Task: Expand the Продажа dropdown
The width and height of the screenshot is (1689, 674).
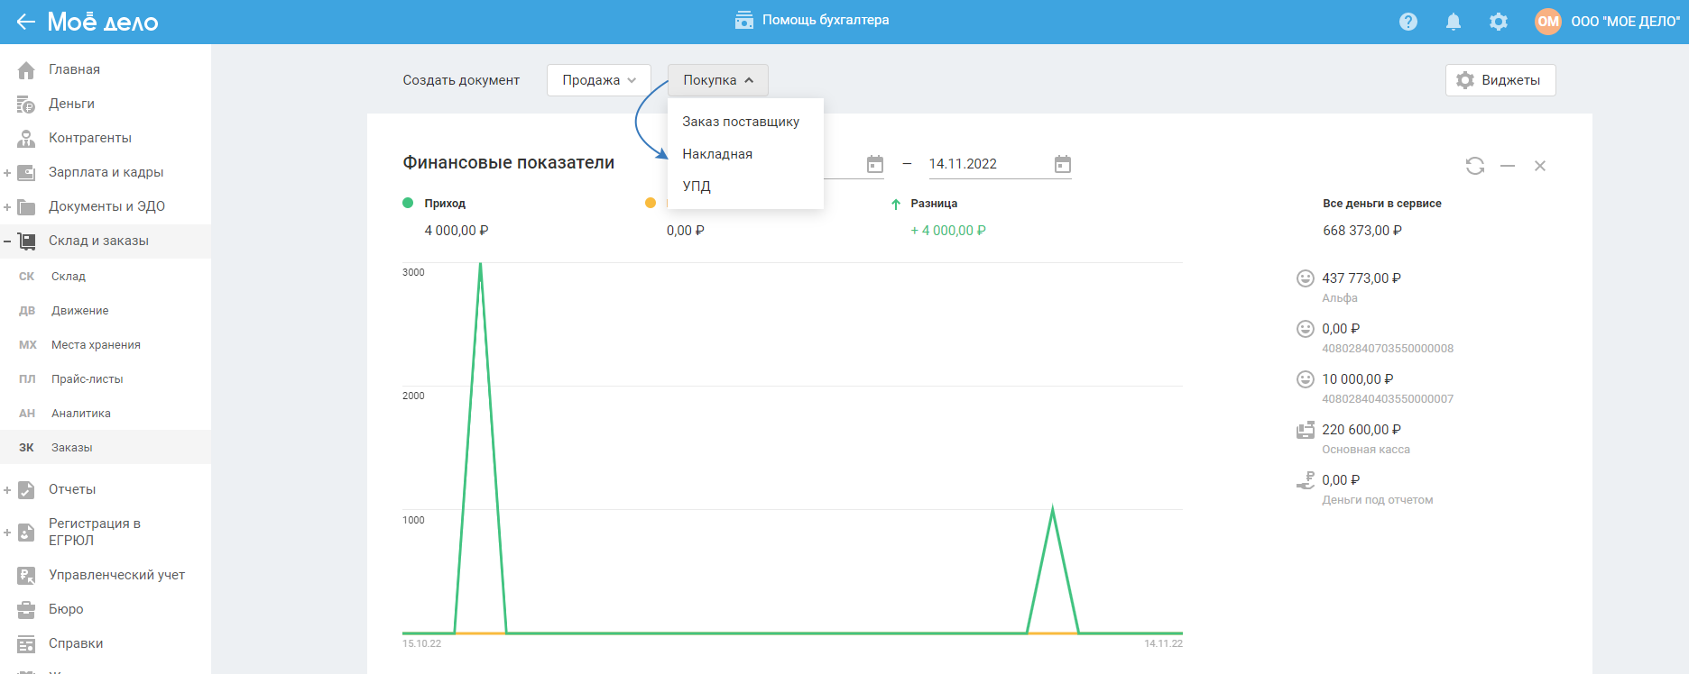Action: (x=598, y=80)
